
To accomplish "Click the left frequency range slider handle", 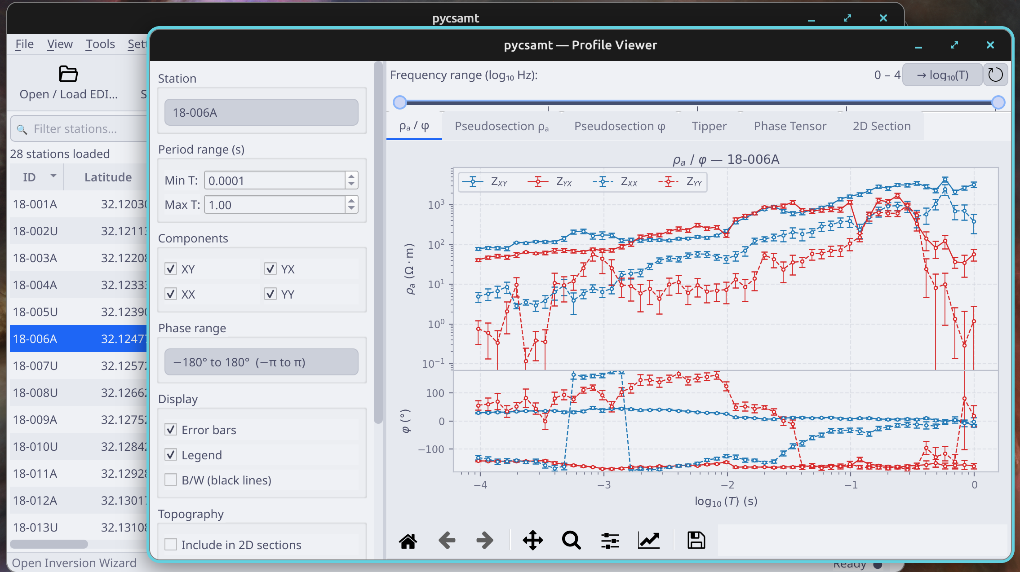I will coord(399,102).
